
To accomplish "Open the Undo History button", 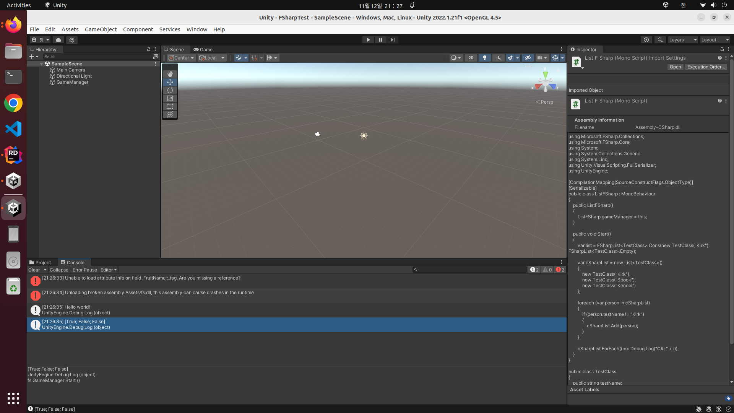I will click(x=646, y=40).
